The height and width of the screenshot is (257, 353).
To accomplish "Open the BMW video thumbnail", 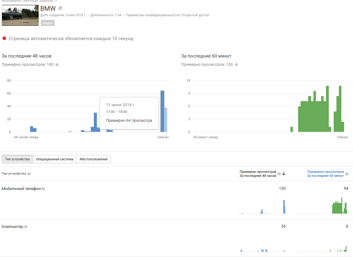I will 20,15.
